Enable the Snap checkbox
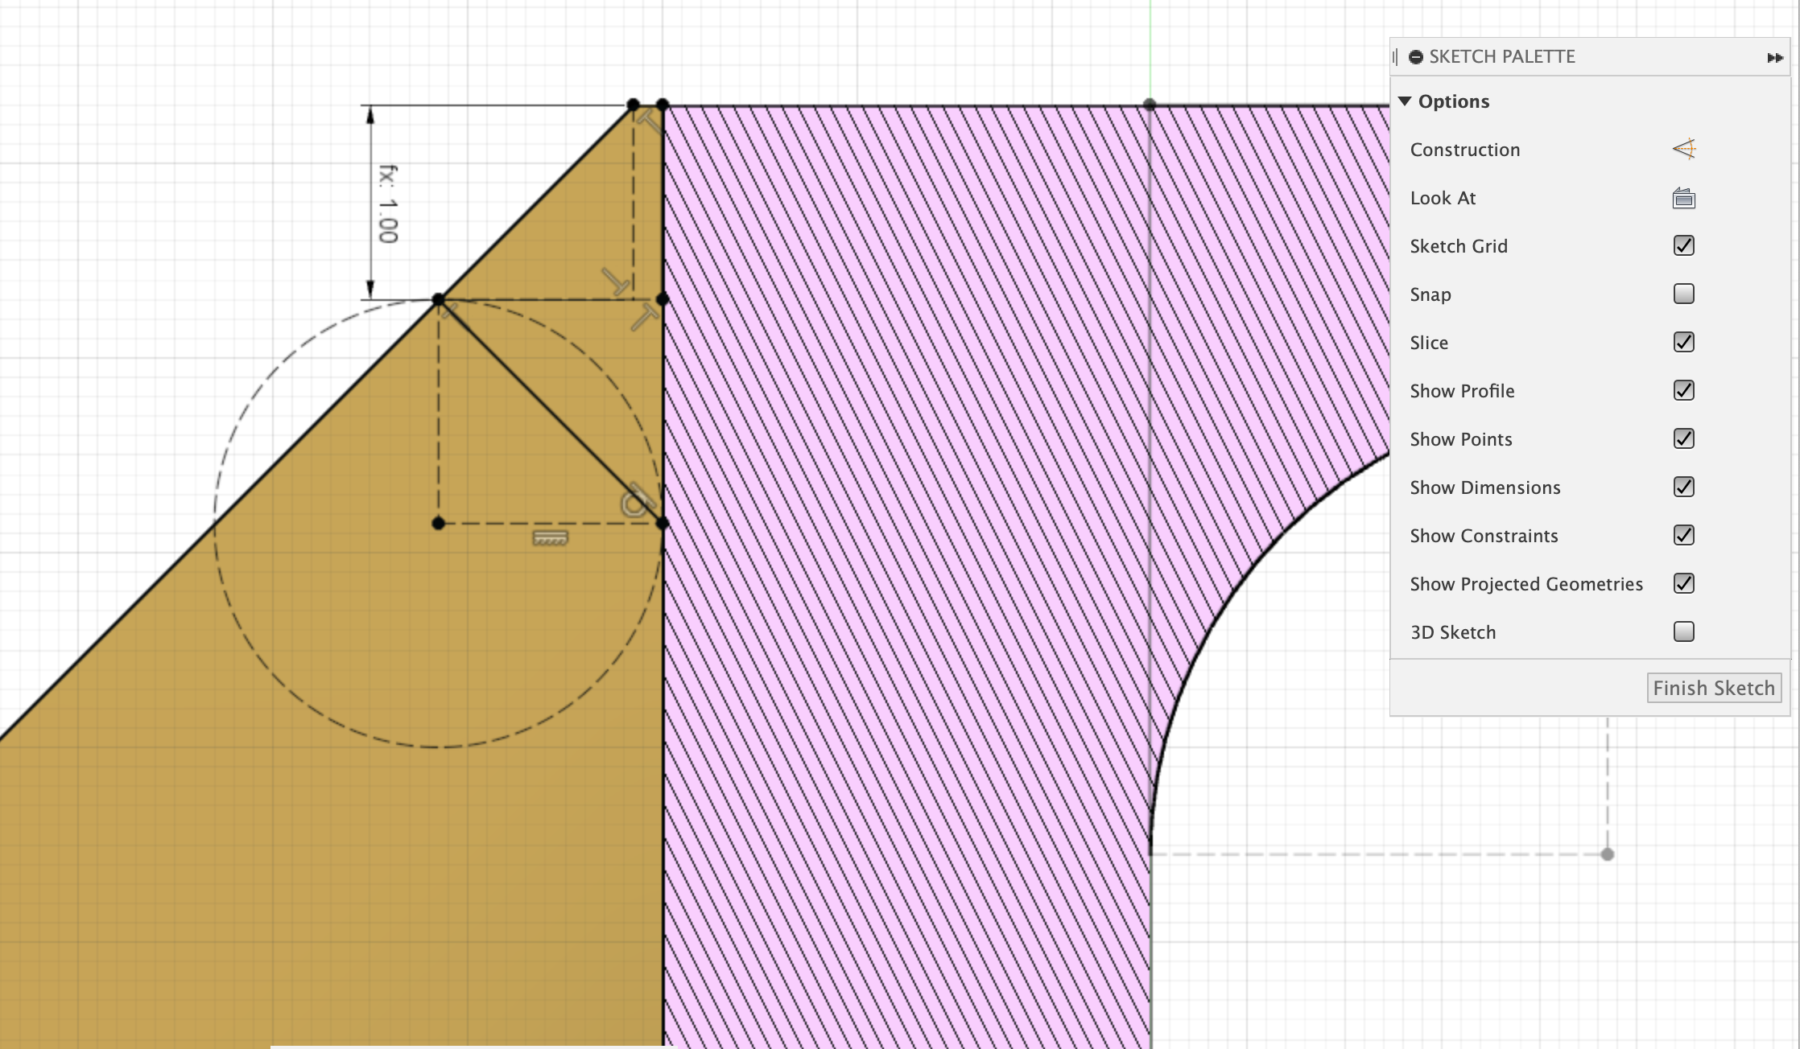The height and width of the screenshot is (1049, 1800). coord(1684,294)
